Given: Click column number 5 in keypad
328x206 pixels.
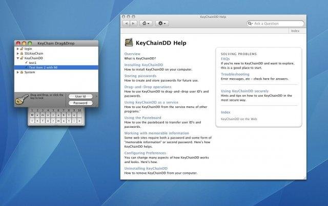Looking at the screenshot, I should pyautogui.click(x=53, y=110).
